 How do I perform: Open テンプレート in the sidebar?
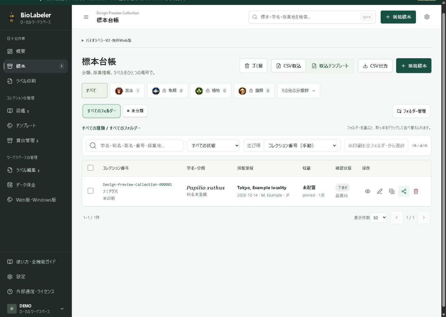click(36, 125)
